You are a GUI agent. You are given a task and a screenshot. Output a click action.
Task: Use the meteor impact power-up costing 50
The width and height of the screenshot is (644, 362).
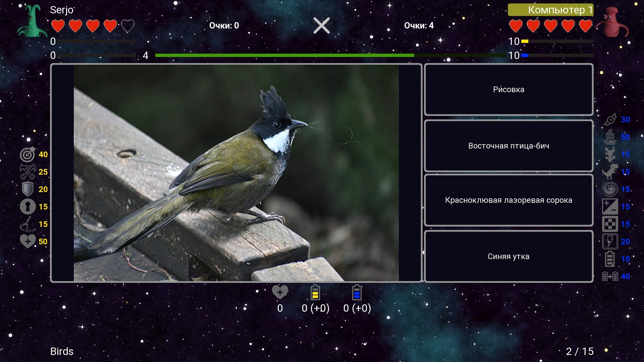pyautogui.click(x=610, y=137)
